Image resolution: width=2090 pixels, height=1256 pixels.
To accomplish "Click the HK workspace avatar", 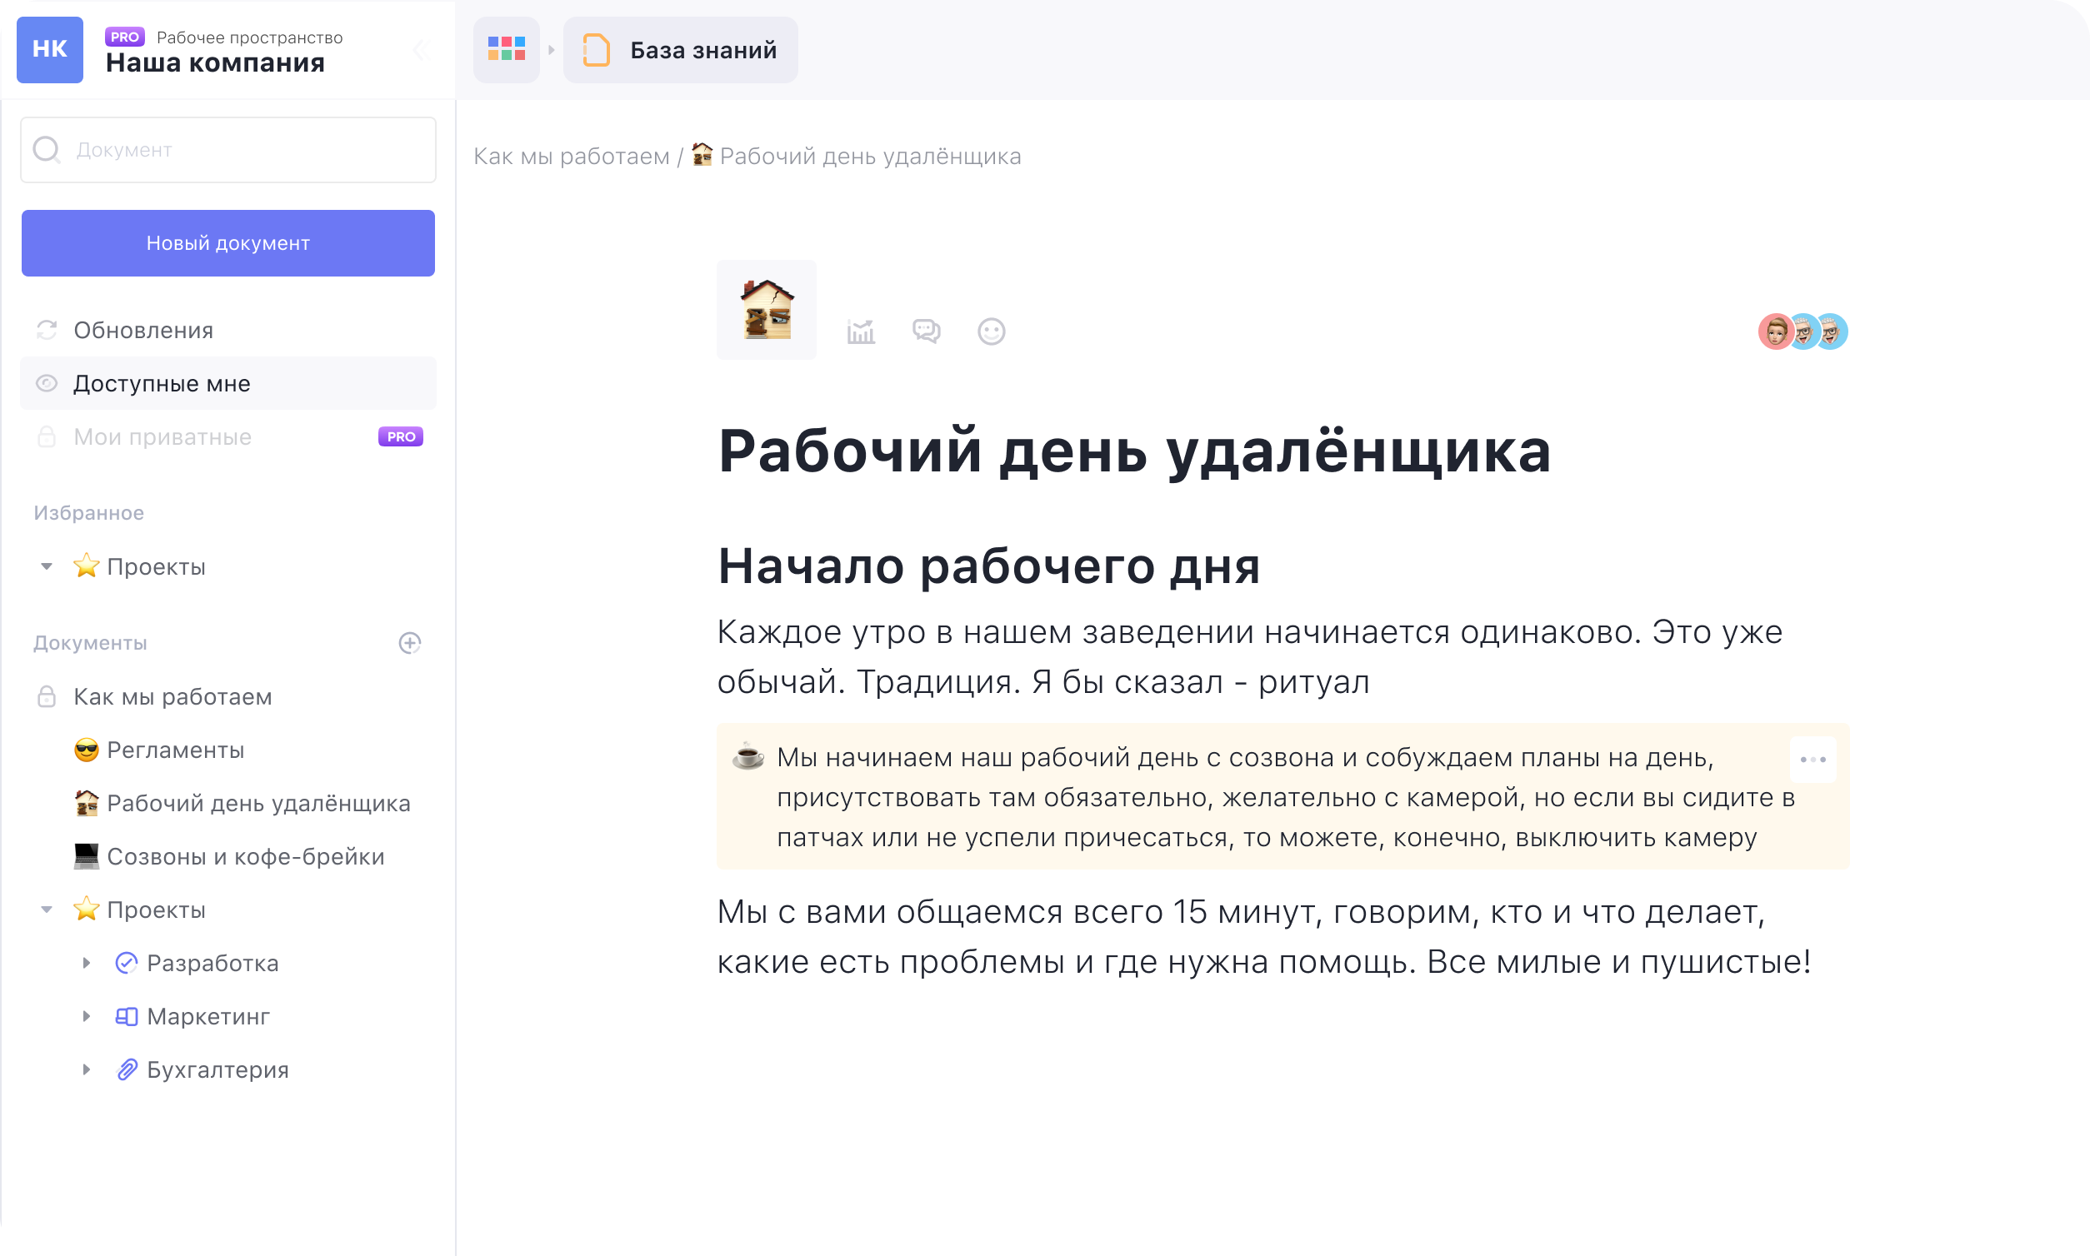I will pyautogui.click(x=48, y=49).
